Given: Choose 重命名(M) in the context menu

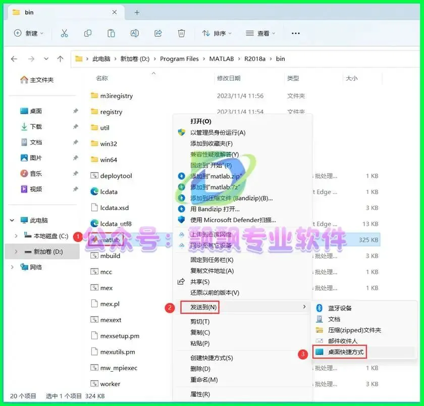Looking at the screenshot, I should pos(204,380).
